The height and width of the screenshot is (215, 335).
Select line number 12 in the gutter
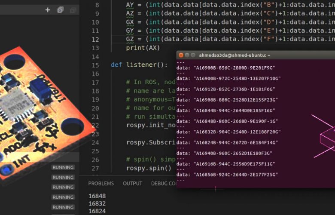95,40
